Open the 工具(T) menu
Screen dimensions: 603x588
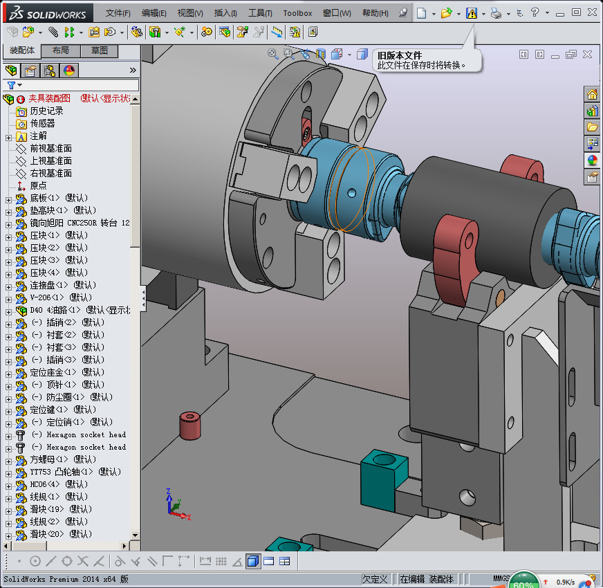[260, 13]
